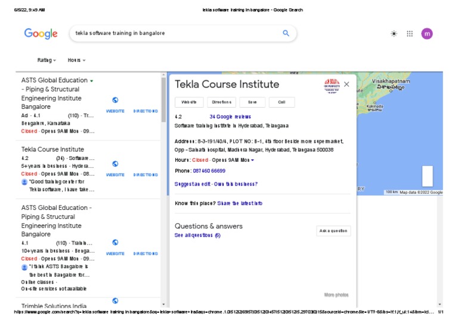This screenshot has height=323, width=458.
Task: Click DIRECTIONS link for second ASTS listing
Action: [x=146, y=253]
